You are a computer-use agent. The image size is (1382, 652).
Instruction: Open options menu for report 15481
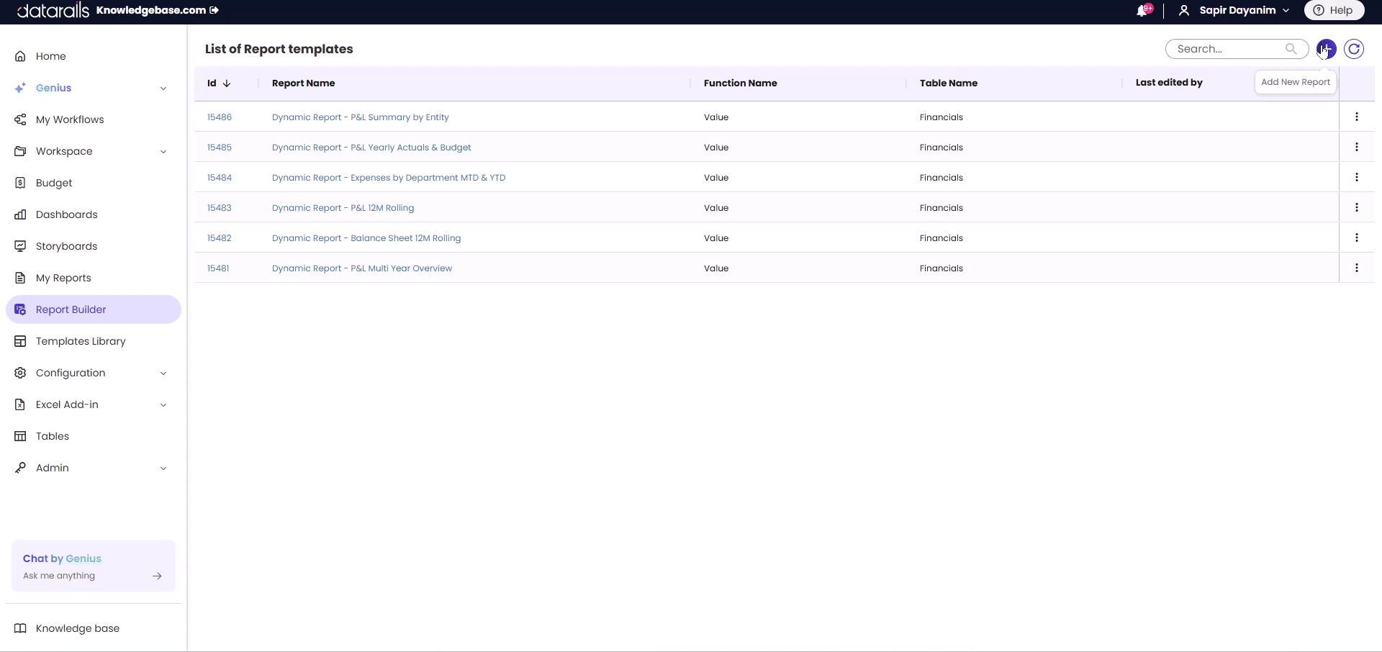pos(1357,268)
